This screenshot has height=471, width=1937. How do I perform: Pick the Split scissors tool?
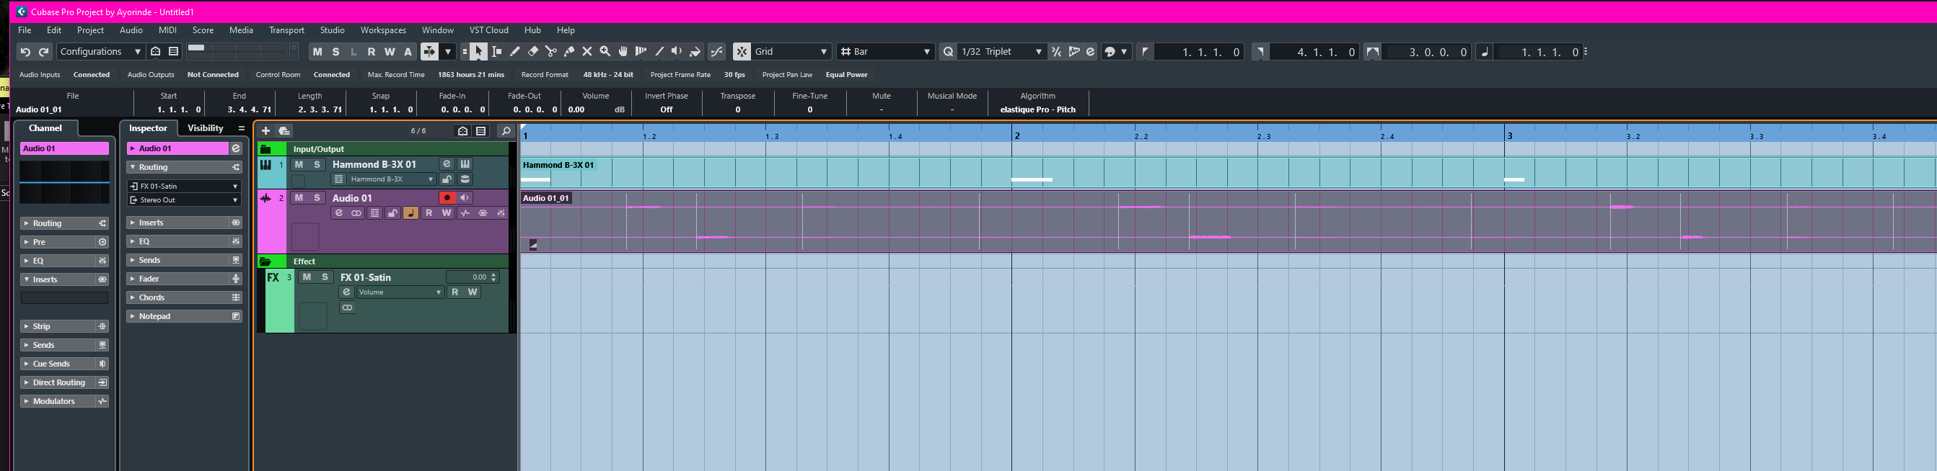pyautogui.click(x=551, y=52)
